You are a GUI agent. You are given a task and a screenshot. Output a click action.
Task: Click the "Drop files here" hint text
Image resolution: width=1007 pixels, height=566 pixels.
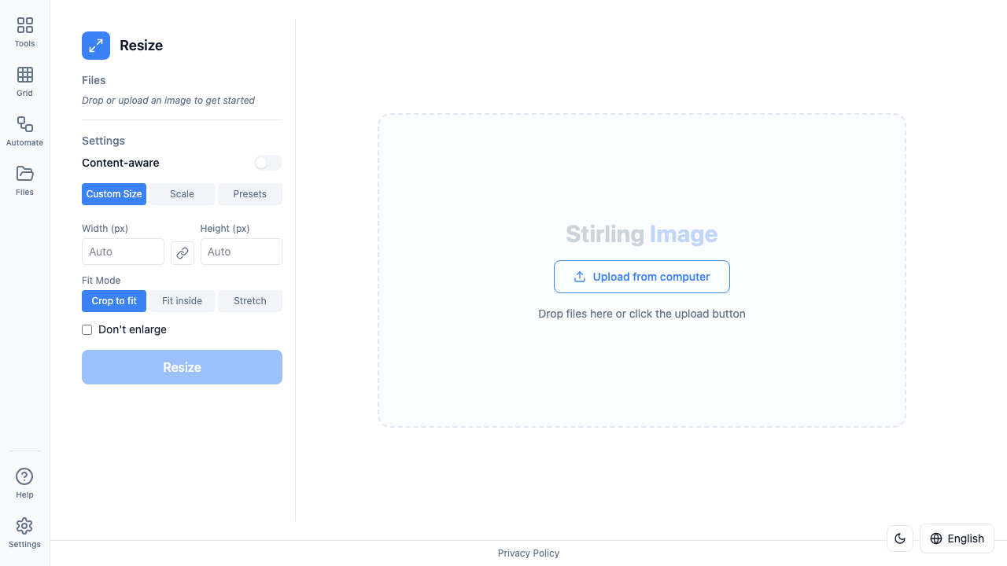(642, 314)
